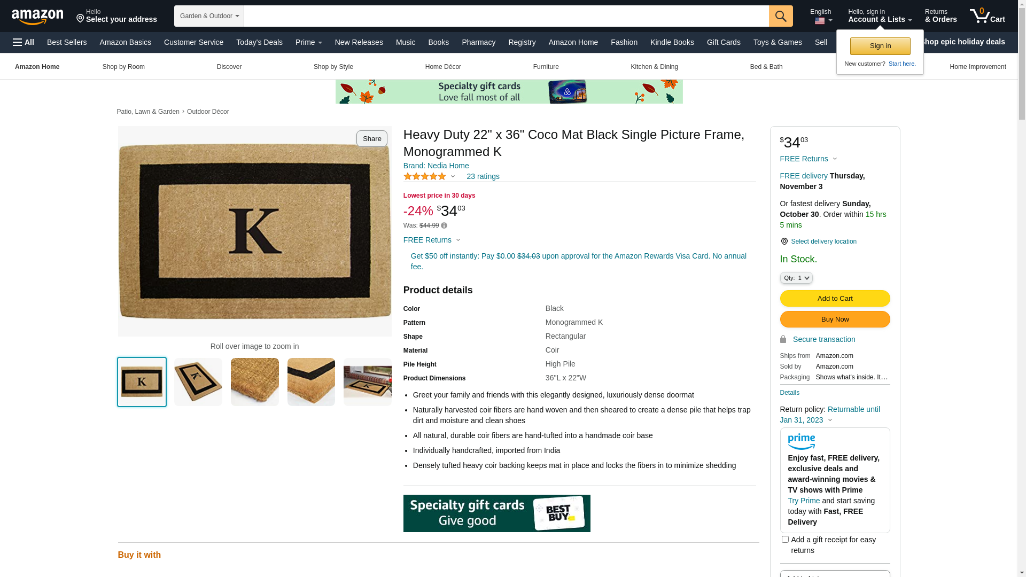Click the Secure transaction lock link
The width and height of the screenshot is (1026, 577).
[818, 339]
